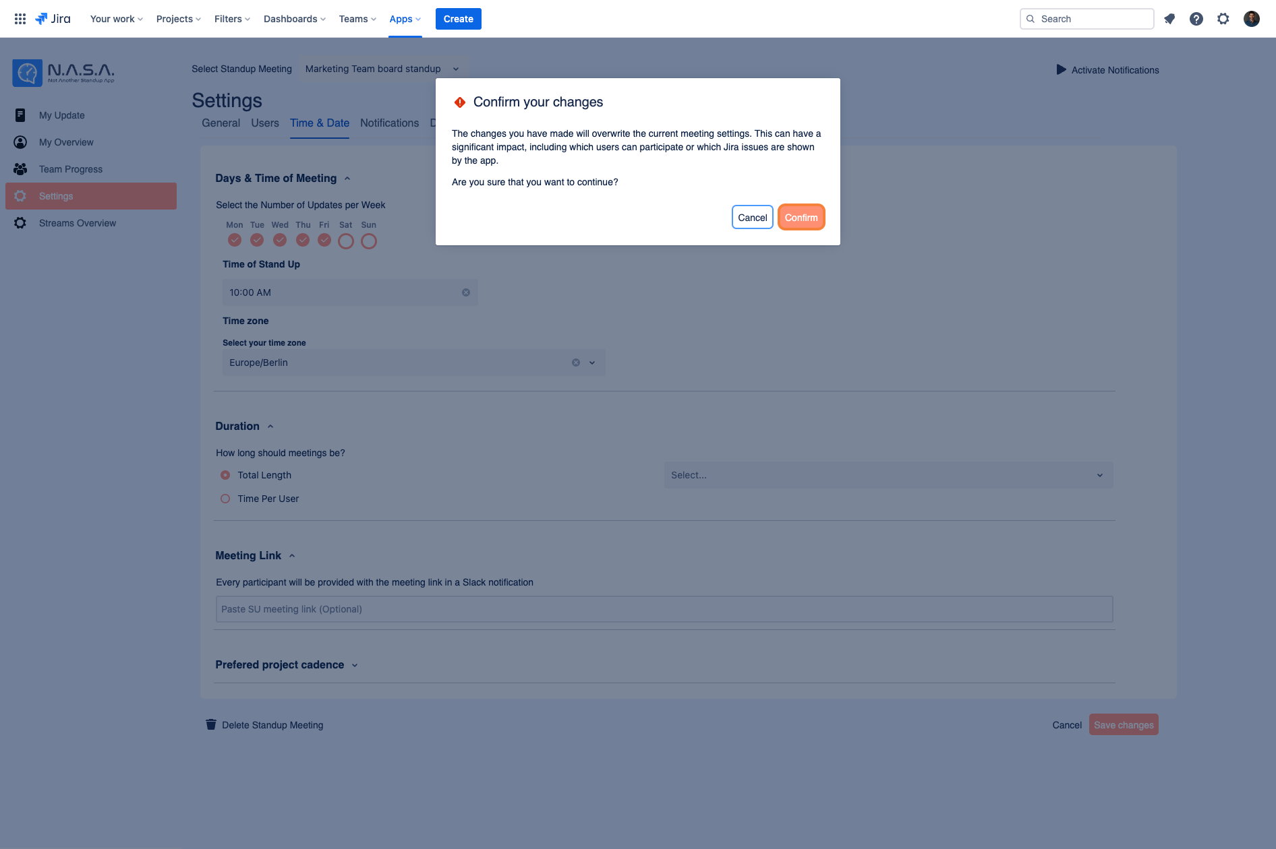
Task: Uncheck the Monday meeting day
Action: pyautogui.click(x=235, y=240)
